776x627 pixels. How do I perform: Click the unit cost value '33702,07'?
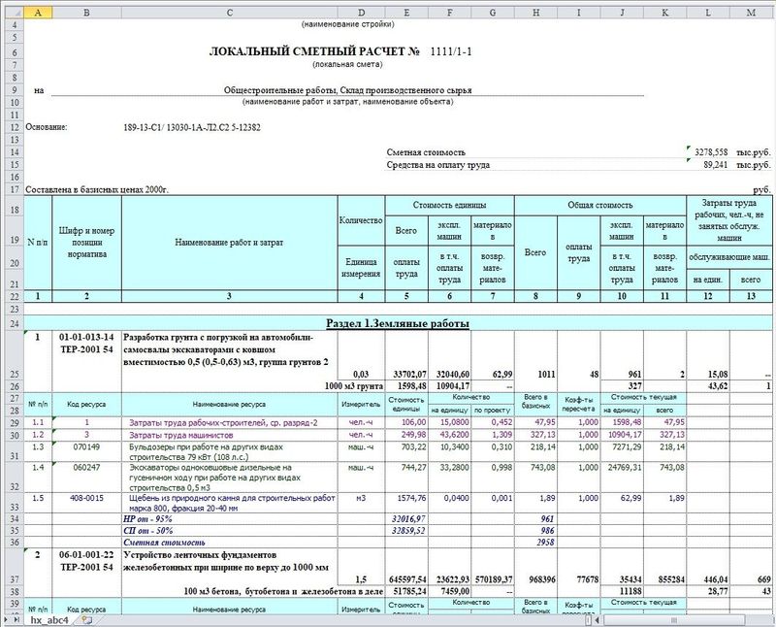409,375
